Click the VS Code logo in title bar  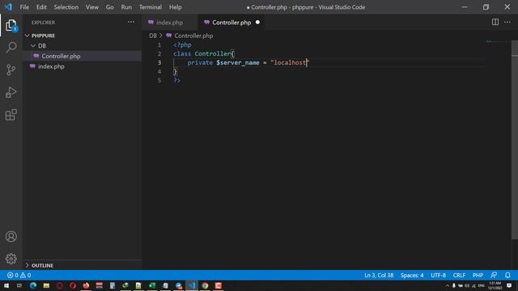pyautogui.click(x=8, y=7)
